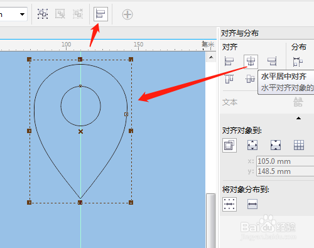Image resolution: width=314 pixels, height=248 pixels.
Task: Select the Align Center Vertically icon
Action: [250, 79]
